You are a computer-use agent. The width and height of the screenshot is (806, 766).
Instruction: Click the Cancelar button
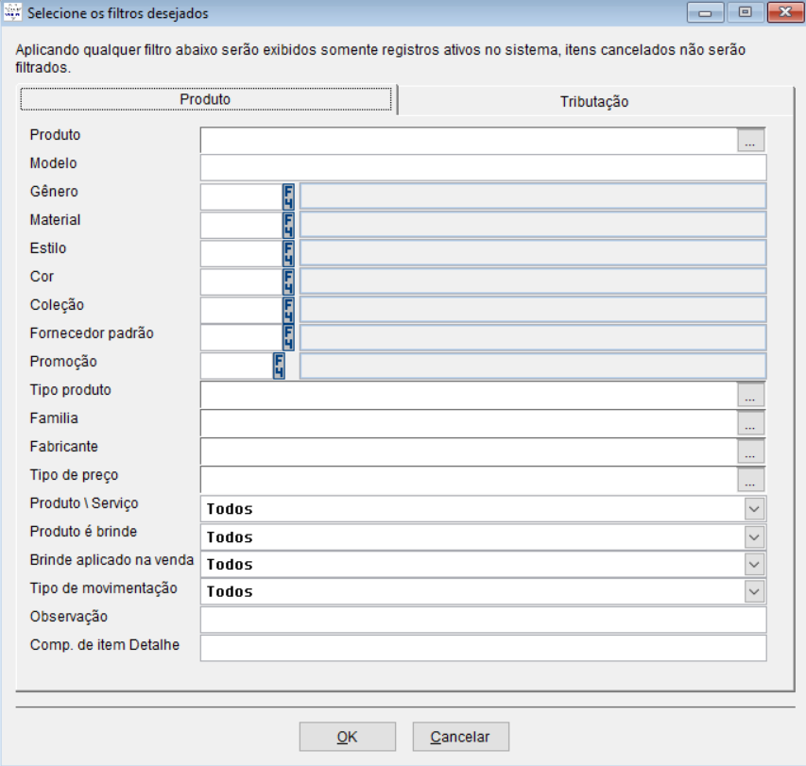pyautogui.click(x=460, y=737)
